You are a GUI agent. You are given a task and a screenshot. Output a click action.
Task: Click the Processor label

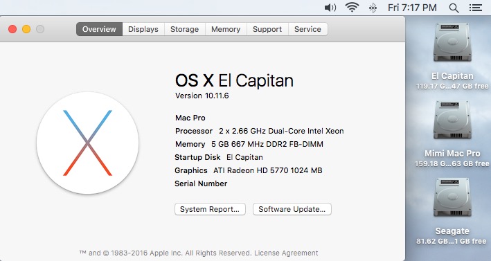click(x=194, y=131)
